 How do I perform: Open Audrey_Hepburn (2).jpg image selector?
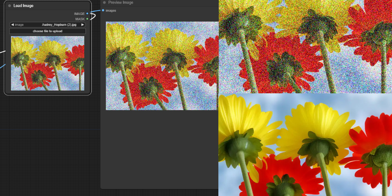pos(47,25)
